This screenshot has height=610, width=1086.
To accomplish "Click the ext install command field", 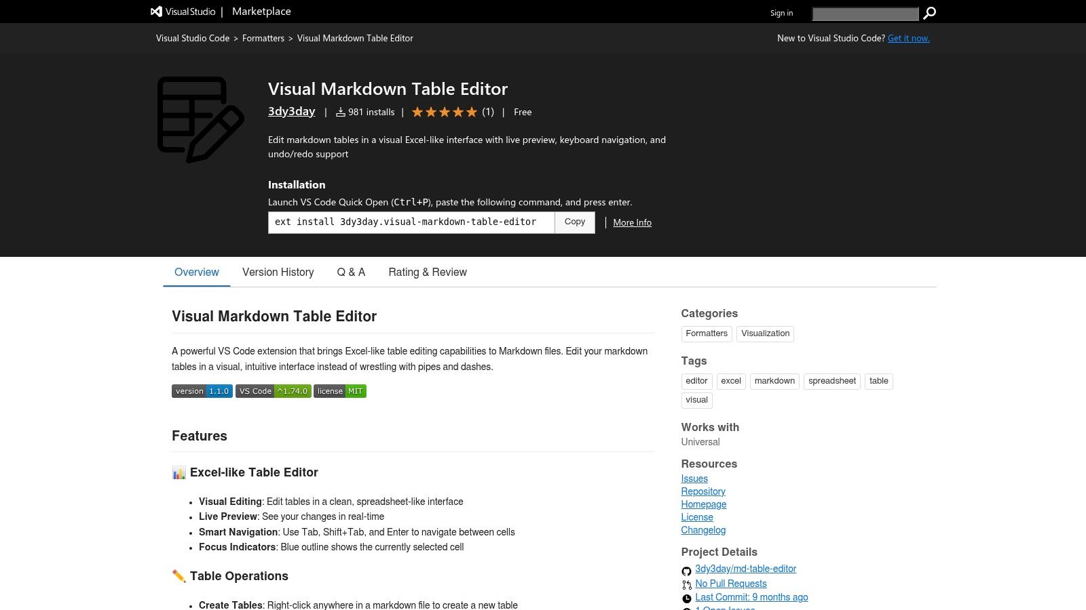I will (411, 222).
